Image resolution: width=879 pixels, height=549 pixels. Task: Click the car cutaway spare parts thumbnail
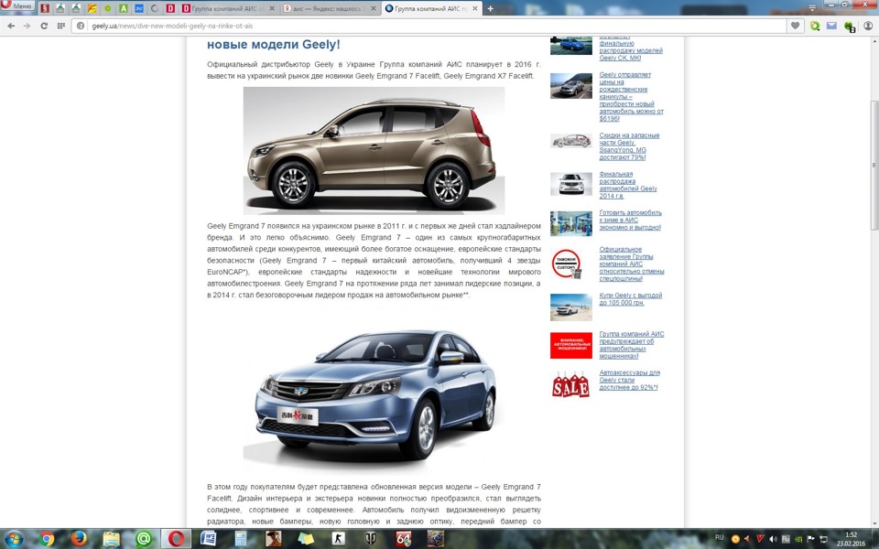click(570, 141)
